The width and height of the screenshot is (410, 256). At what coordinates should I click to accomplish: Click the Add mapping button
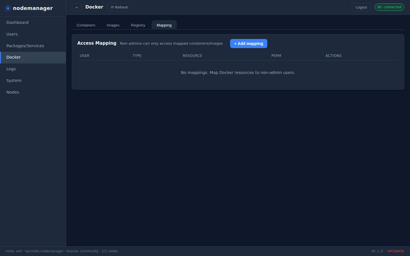point(249,44)
